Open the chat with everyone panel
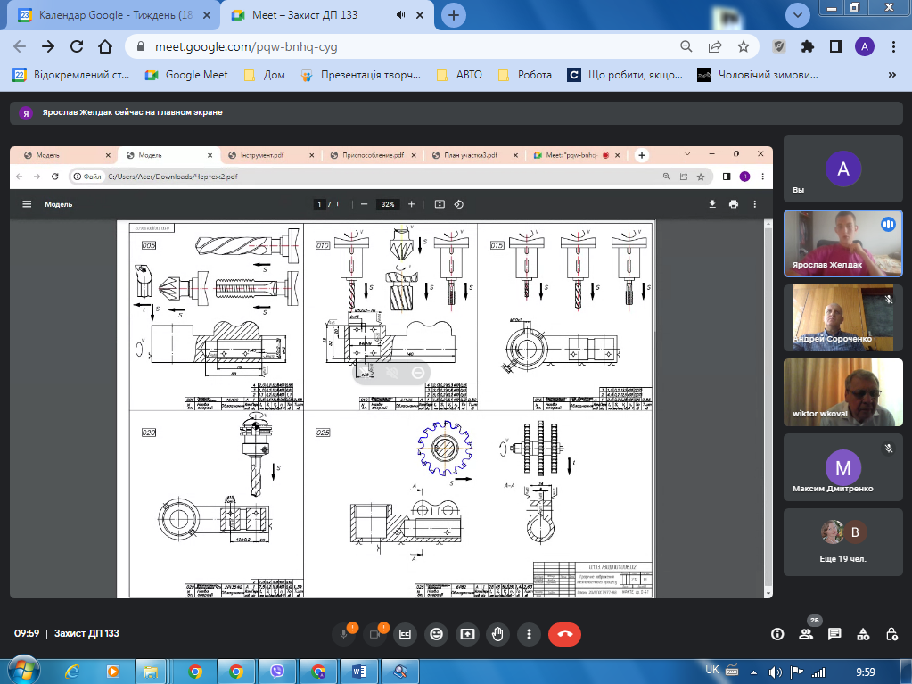 [834, 634]
